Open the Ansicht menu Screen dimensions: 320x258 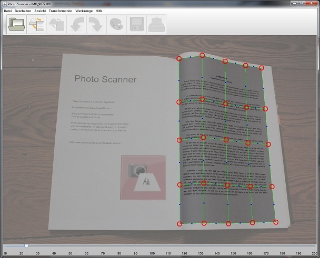tap(40, 11)
